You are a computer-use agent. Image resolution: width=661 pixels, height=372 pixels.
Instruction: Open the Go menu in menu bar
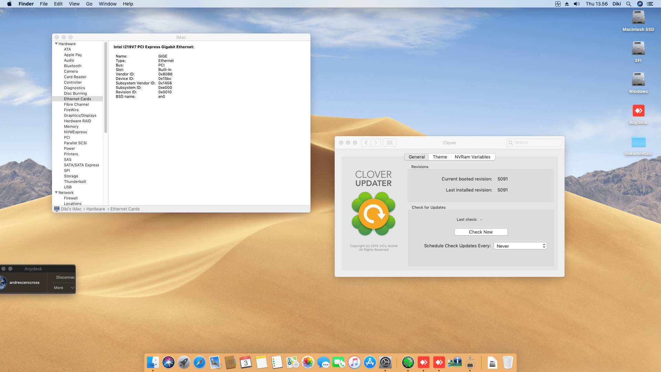coord(89,4)
